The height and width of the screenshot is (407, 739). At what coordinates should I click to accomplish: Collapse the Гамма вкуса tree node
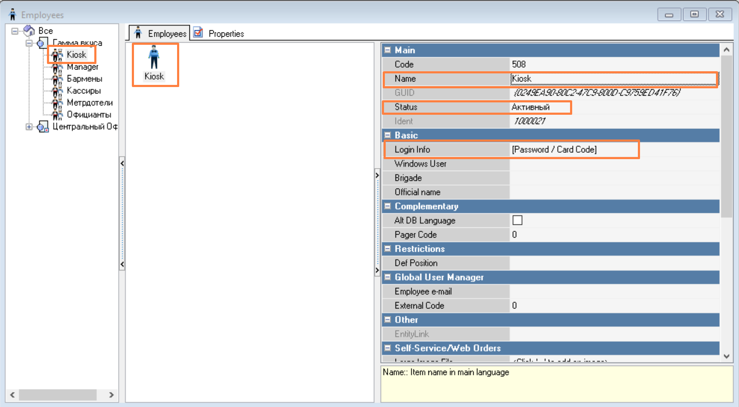coord(29,43)
